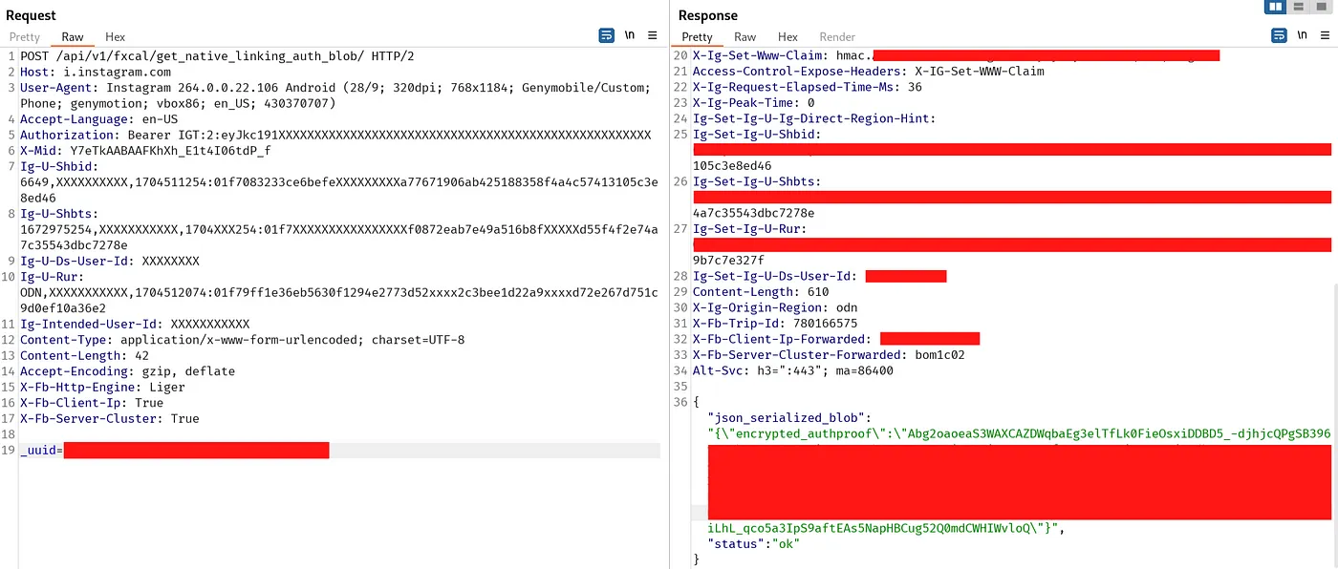Click the X-Mid header line
The image size is (1338, 569).
pos(145,151)
